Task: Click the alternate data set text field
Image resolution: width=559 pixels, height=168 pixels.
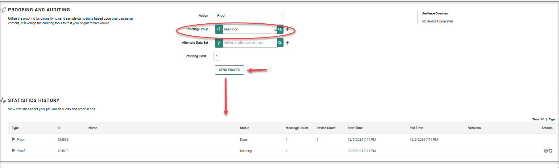Action: coord(249,43)
